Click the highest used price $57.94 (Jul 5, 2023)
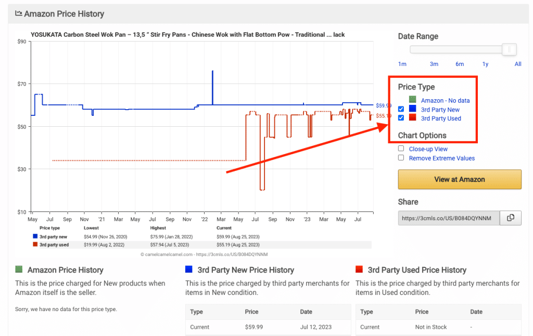Screen dimensions: 533x336 (170, 245)
